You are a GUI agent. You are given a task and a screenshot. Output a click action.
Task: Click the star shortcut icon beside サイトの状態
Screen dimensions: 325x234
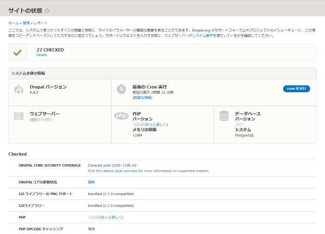47,10
